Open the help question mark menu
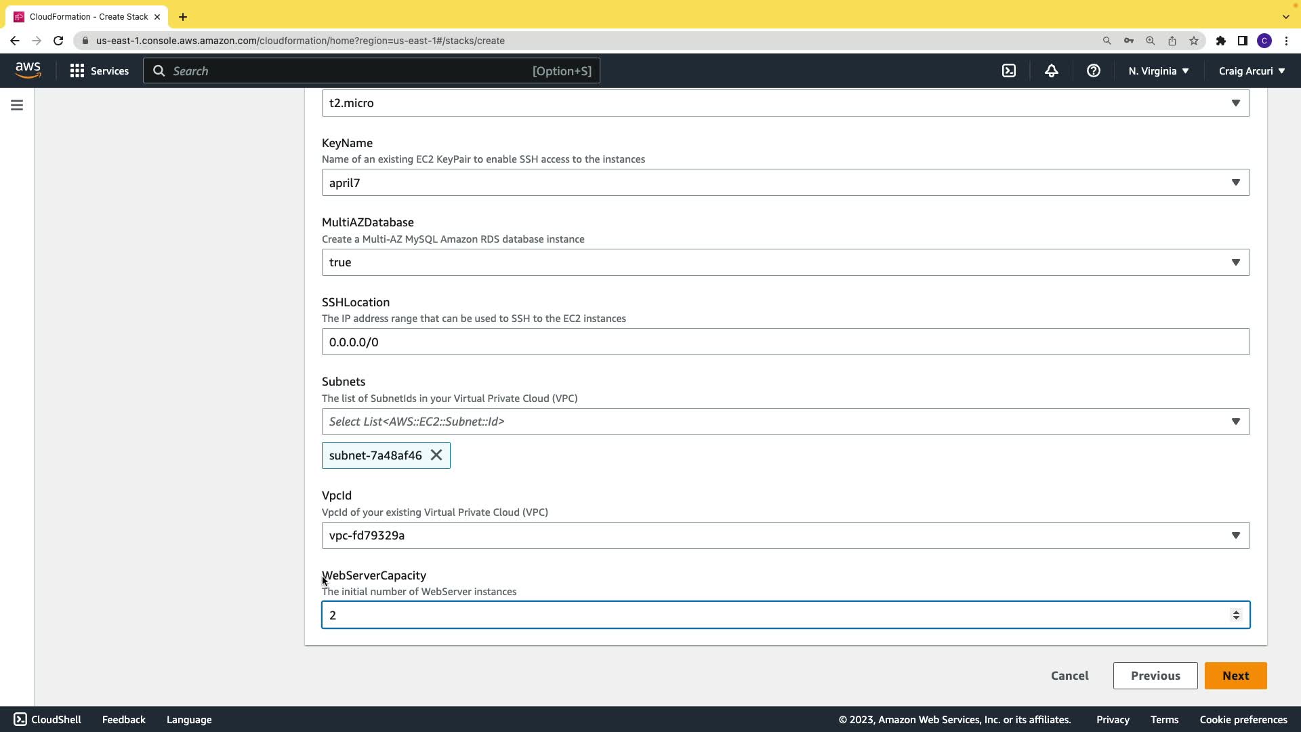The height and width of the screenshot is (732, 1301). (x=1093, y=70)
